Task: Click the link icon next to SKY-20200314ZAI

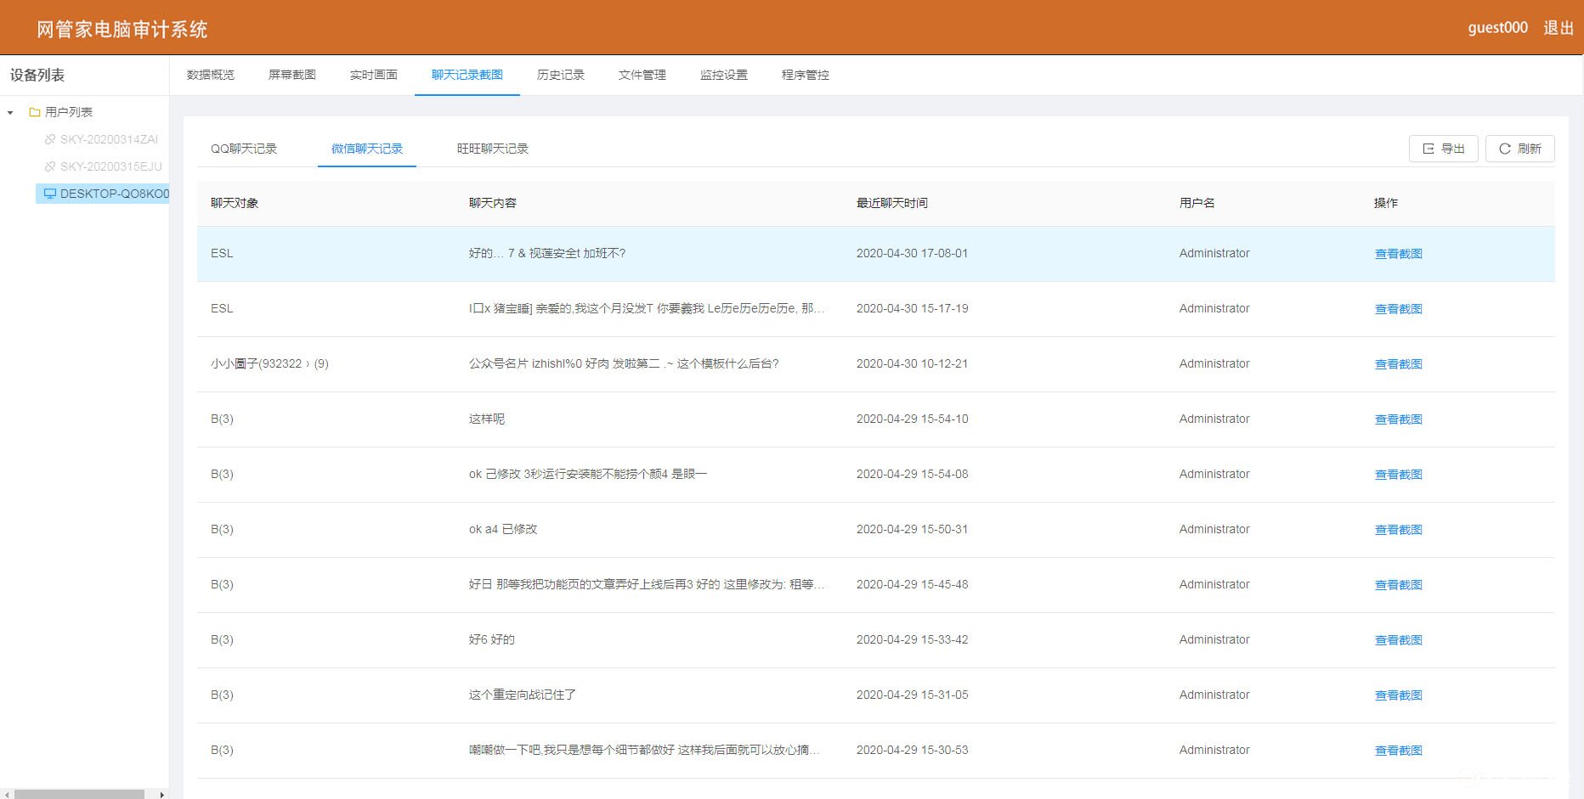Action: 50,139
